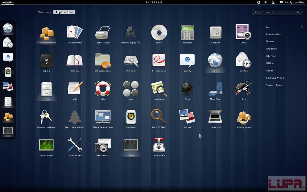Open Character Map

[215, 34]
